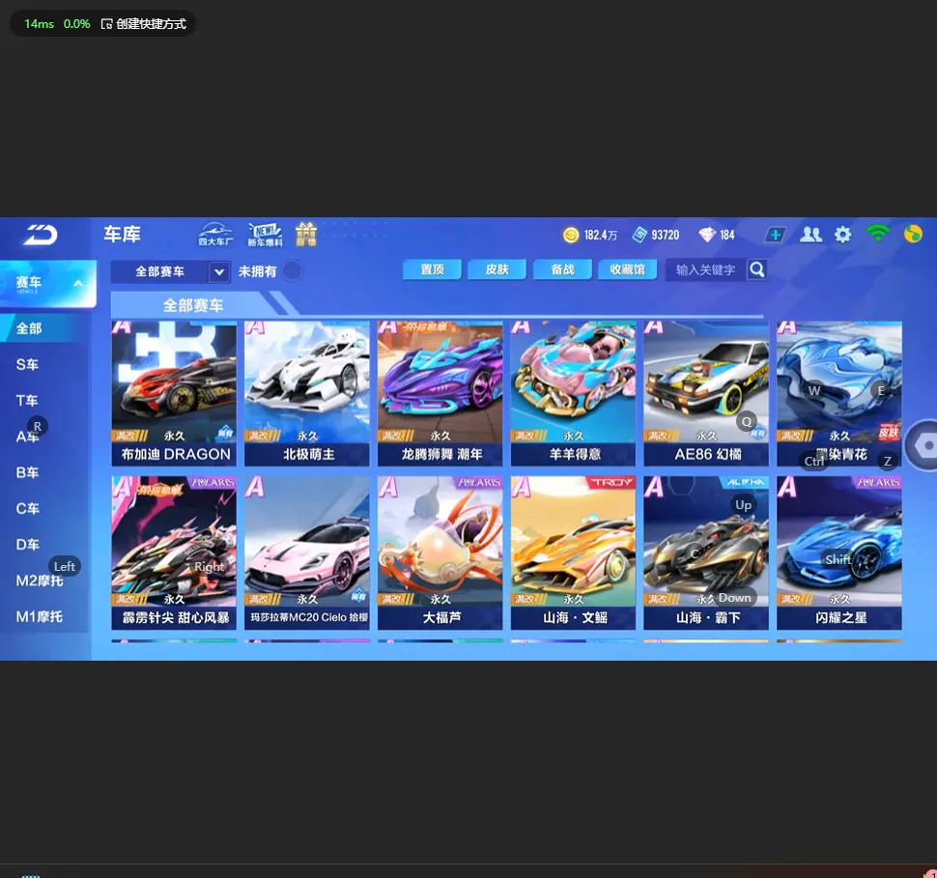The width and height of the screenshot is (937, 878).
Task: Click the 收藏馆 collection button
Action: click(628, 269)
